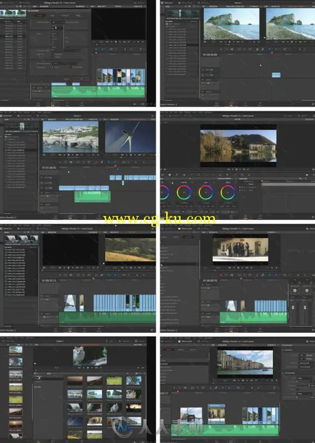The image size is (315, 443).
Task: Select the curtain clip in group-of-people window timeline
Action: (x=231, y=306)
